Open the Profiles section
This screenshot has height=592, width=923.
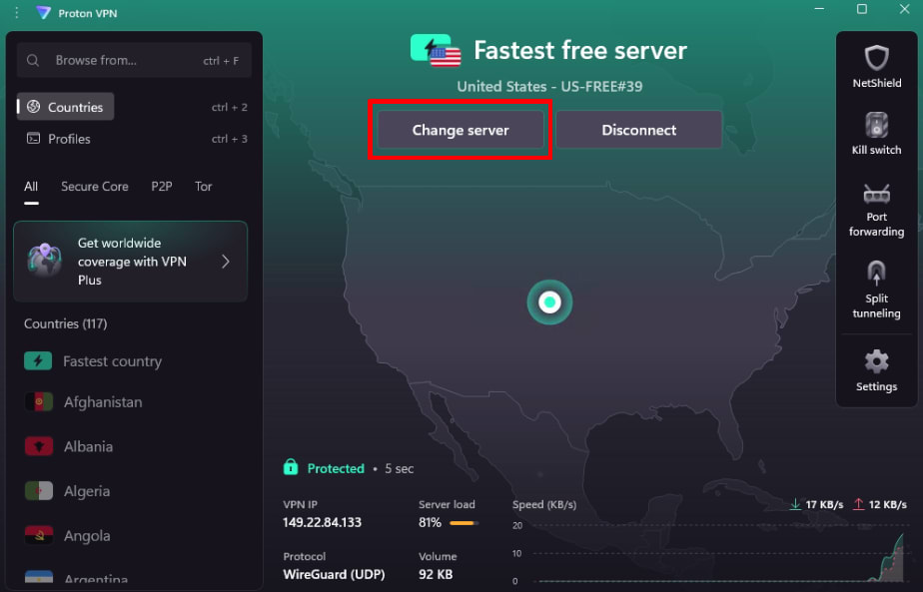[59, 139]
